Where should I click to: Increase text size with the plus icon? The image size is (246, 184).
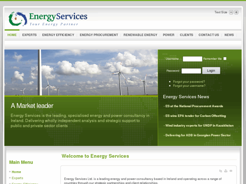tap(236, 12)
